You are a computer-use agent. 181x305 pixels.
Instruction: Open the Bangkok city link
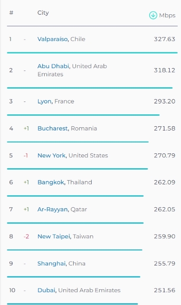pyautogui.click(x=51, y=182)
